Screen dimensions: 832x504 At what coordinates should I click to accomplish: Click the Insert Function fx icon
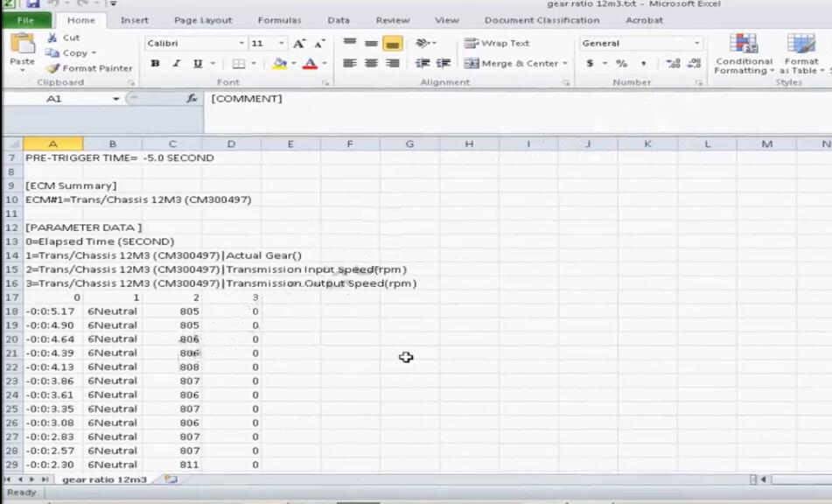point(192,99)
